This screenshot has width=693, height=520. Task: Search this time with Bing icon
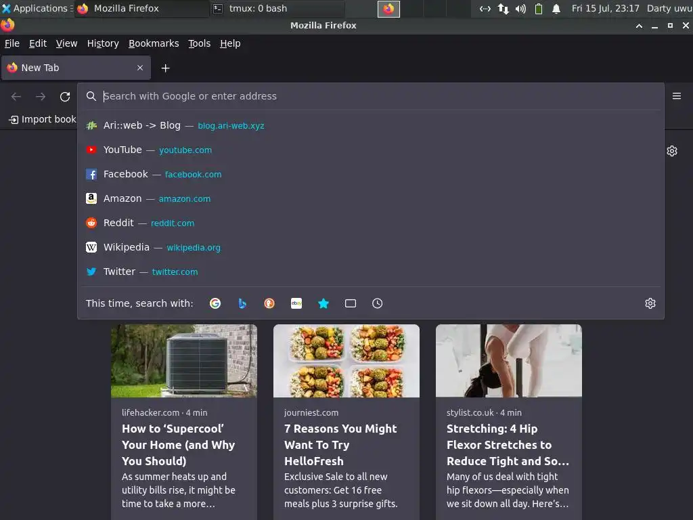(x=242, y=303)
